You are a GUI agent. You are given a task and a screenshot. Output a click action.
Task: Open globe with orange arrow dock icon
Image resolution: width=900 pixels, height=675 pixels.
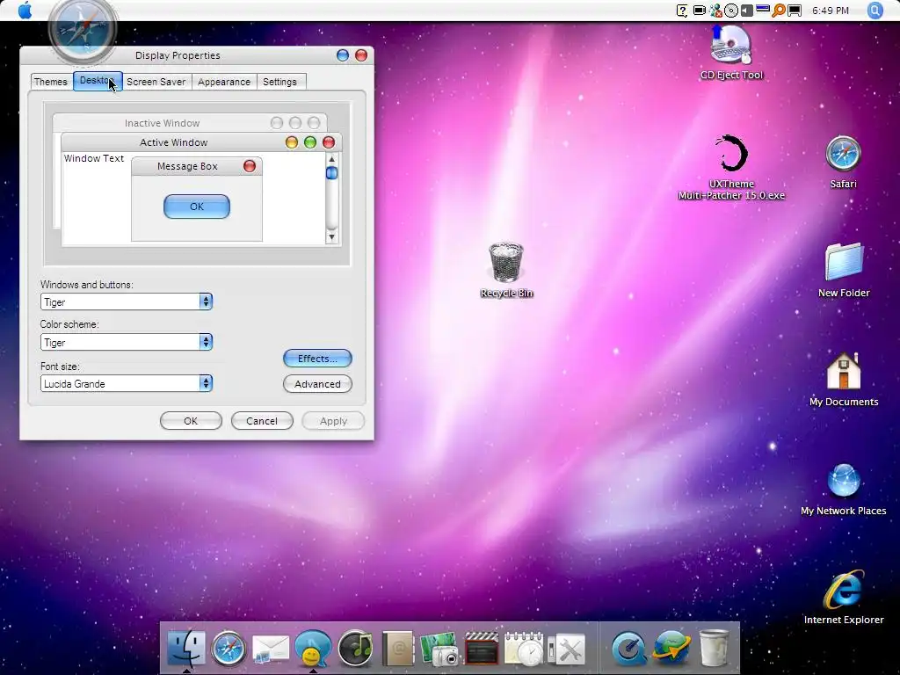coord(671,649)
